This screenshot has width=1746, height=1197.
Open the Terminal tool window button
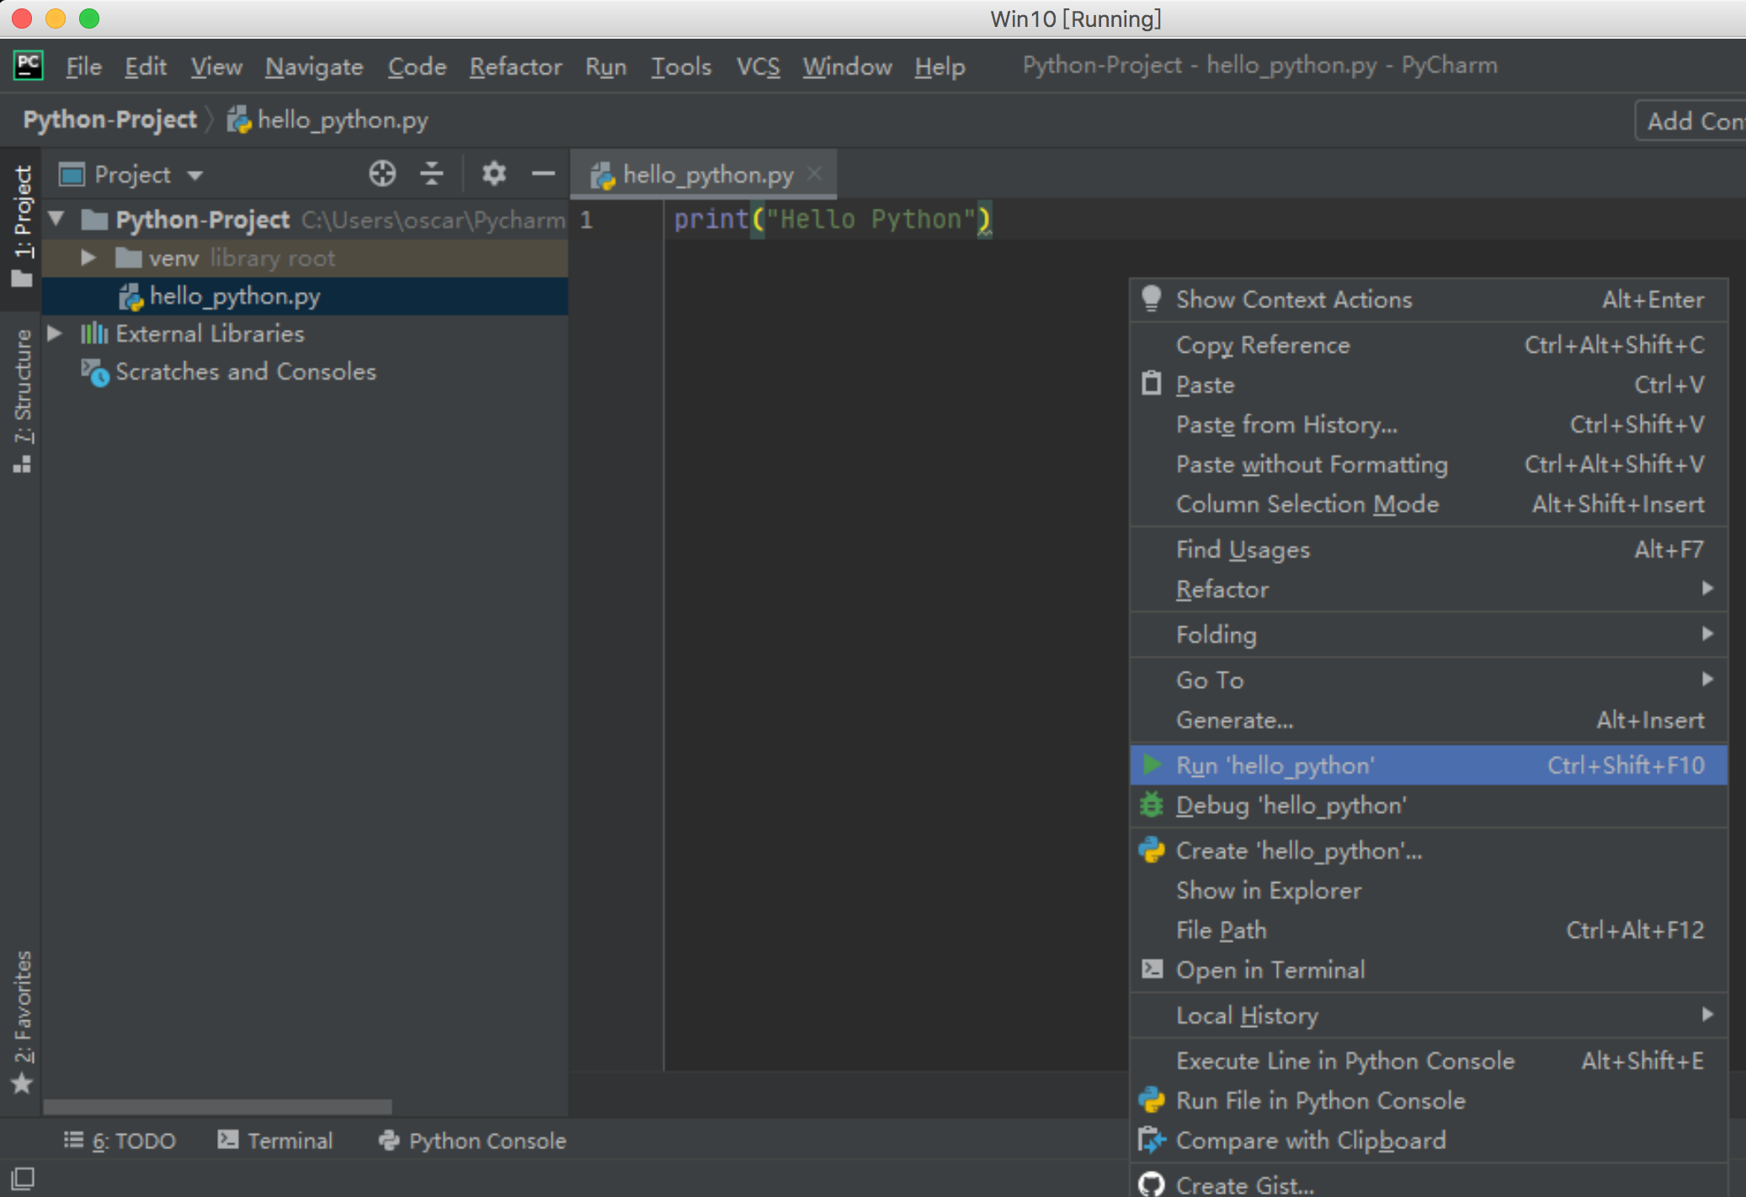coord(276,1141)
